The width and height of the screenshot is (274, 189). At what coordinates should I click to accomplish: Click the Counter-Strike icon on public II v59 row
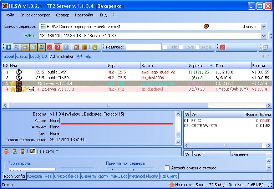19,78
